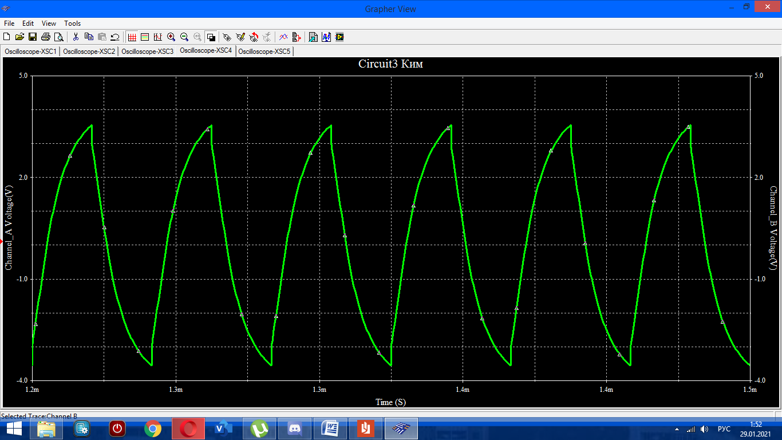Open the File menu

(x=9, y=23)
